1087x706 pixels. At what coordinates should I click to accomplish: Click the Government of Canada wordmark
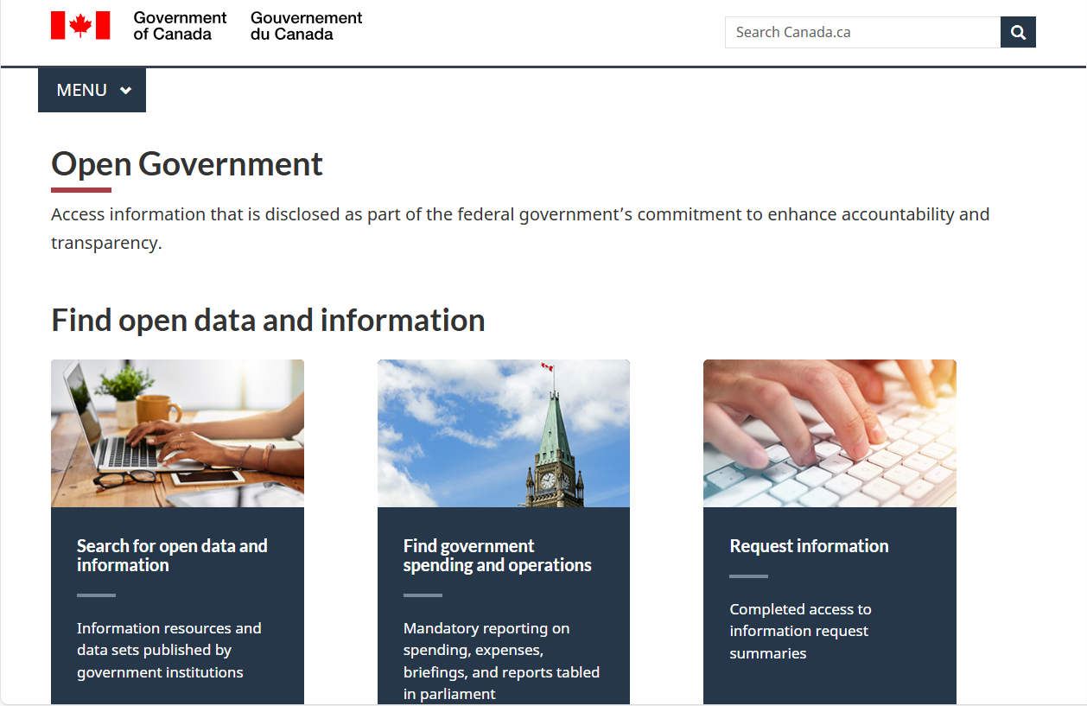pyautogui.click(x=180, y=26)
